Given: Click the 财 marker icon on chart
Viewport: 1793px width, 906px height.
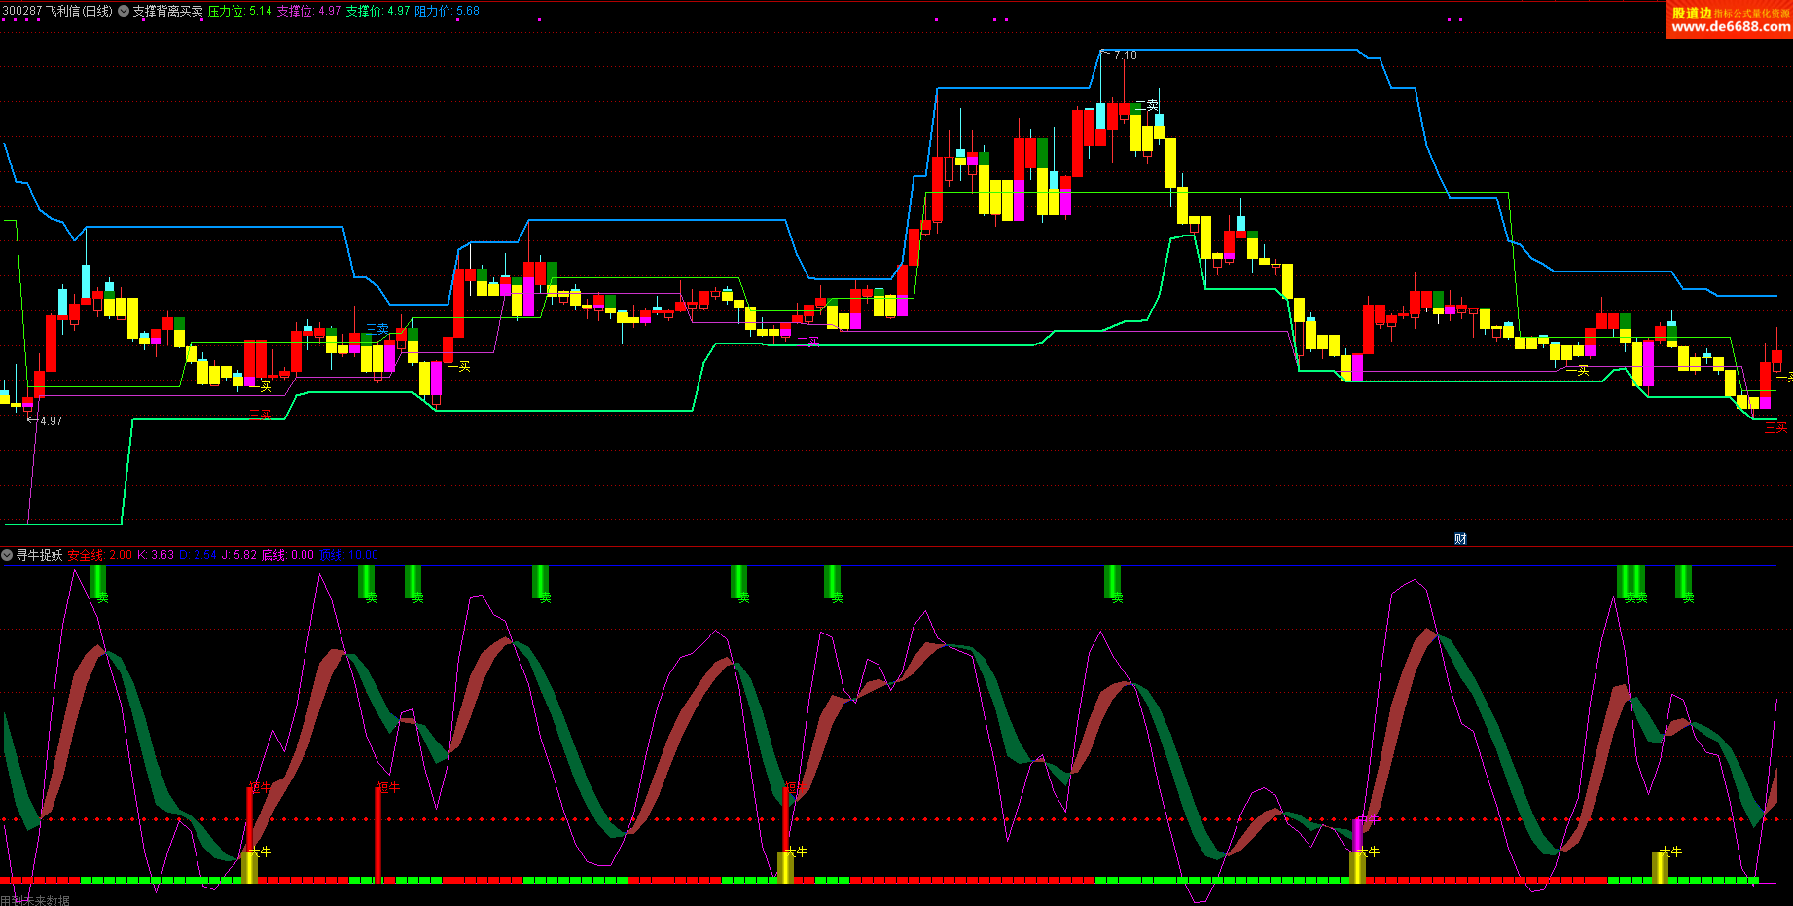Looking at the screenshot, I should pyautogui.click(x=1460, y=539).
